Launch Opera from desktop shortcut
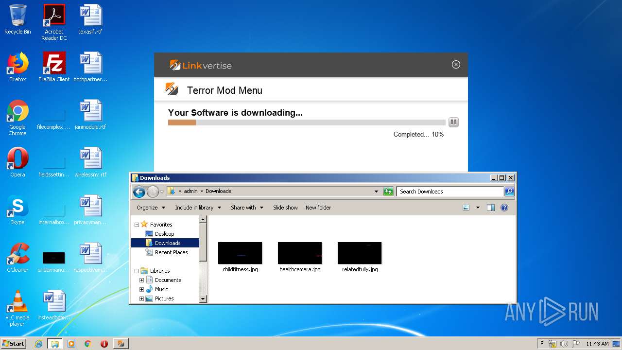The height and width of the screenshot is (350, 622). [x=17, y=162]
